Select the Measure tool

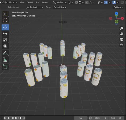tap(5, 60)
